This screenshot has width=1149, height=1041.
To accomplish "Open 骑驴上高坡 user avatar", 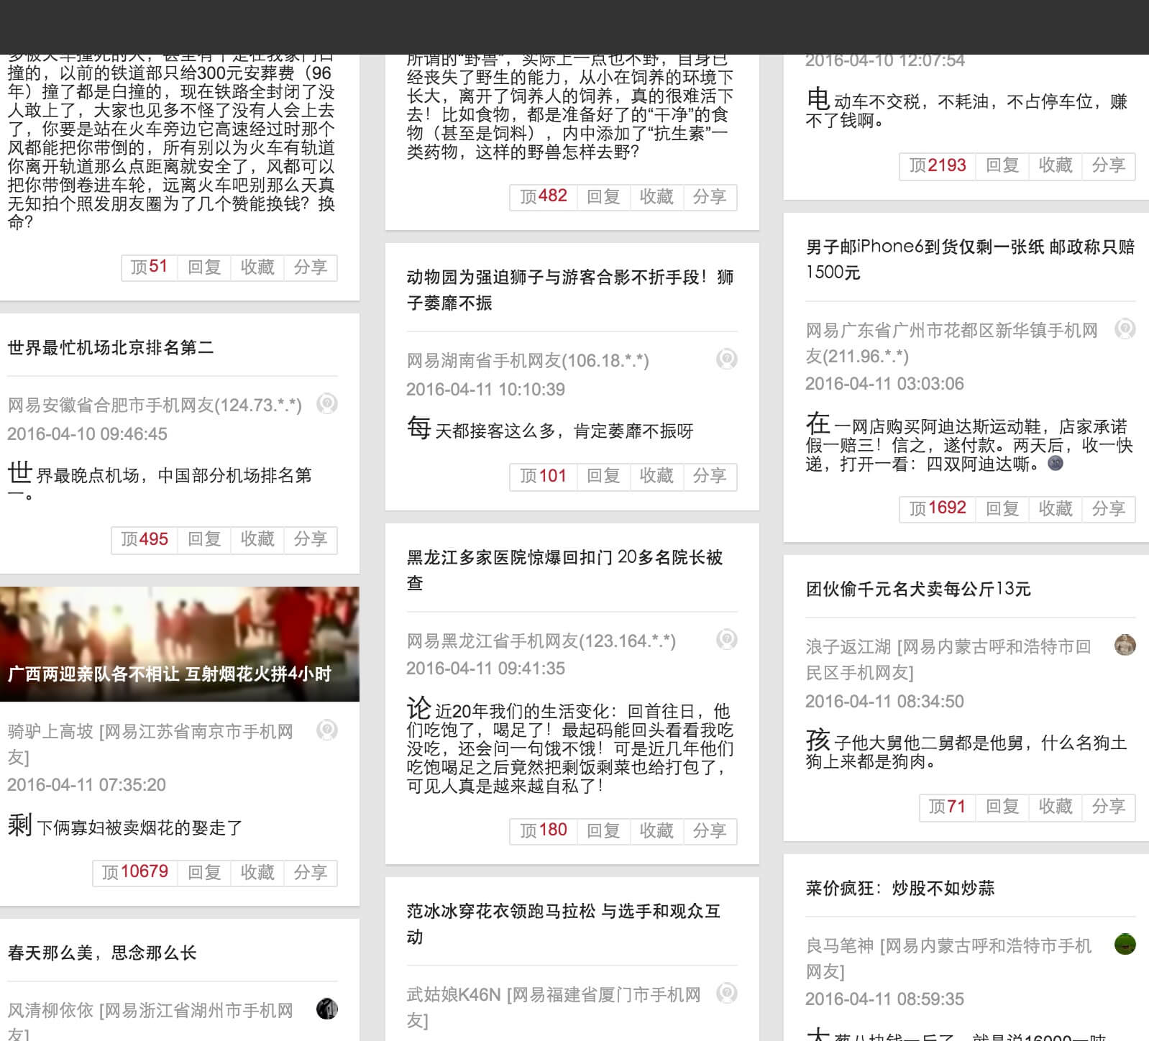I will click(x=327, y=730).
